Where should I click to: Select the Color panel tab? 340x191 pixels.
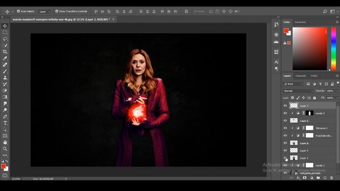point(286,22)
